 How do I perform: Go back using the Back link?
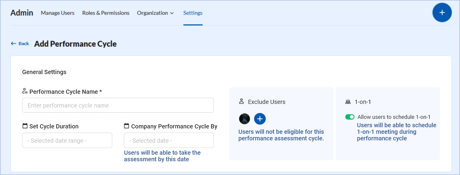(x=20, y=44)
